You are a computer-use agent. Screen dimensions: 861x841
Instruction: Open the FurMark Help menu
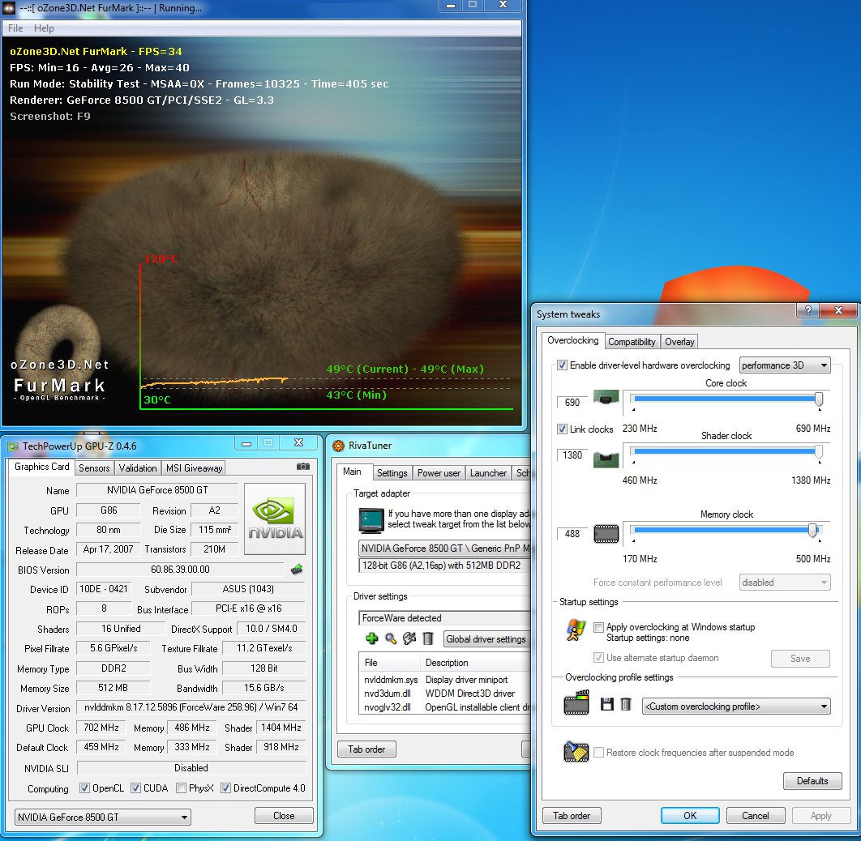[x=44, y=28]
